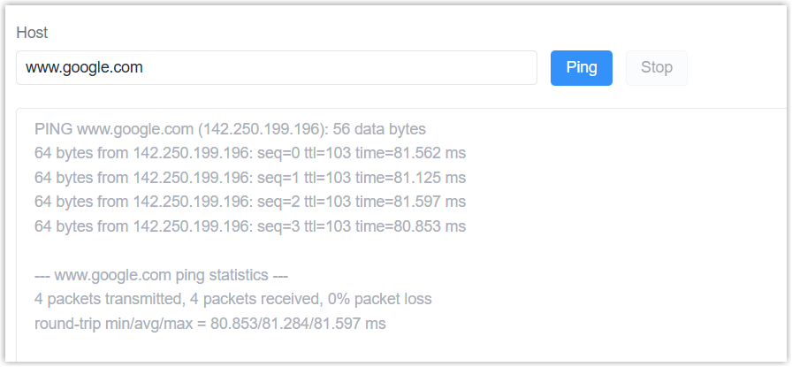The image size is (792, 367).
Task: Click the Ping button
Action: 581,67
